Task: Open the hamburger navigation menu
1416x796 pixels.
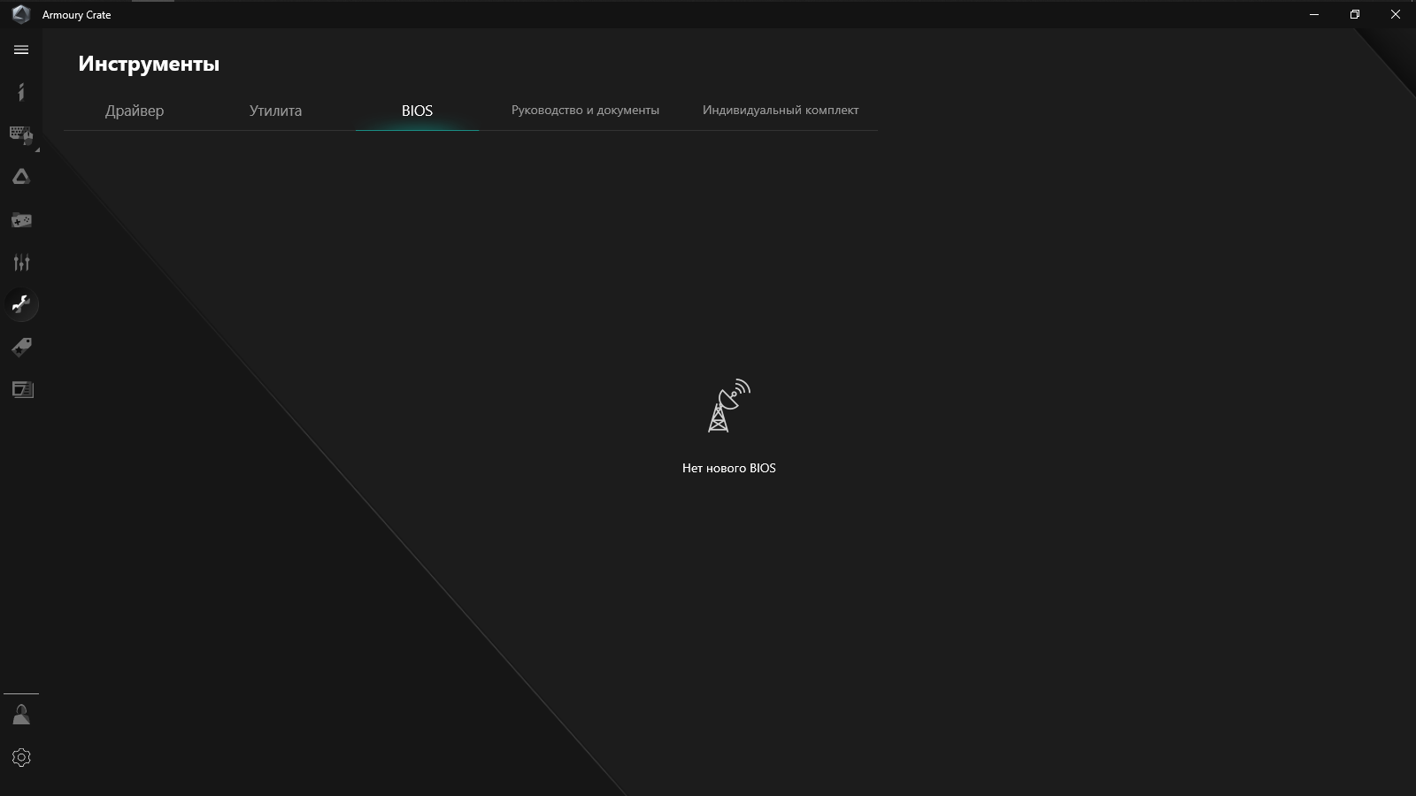Action: (21, 50)
